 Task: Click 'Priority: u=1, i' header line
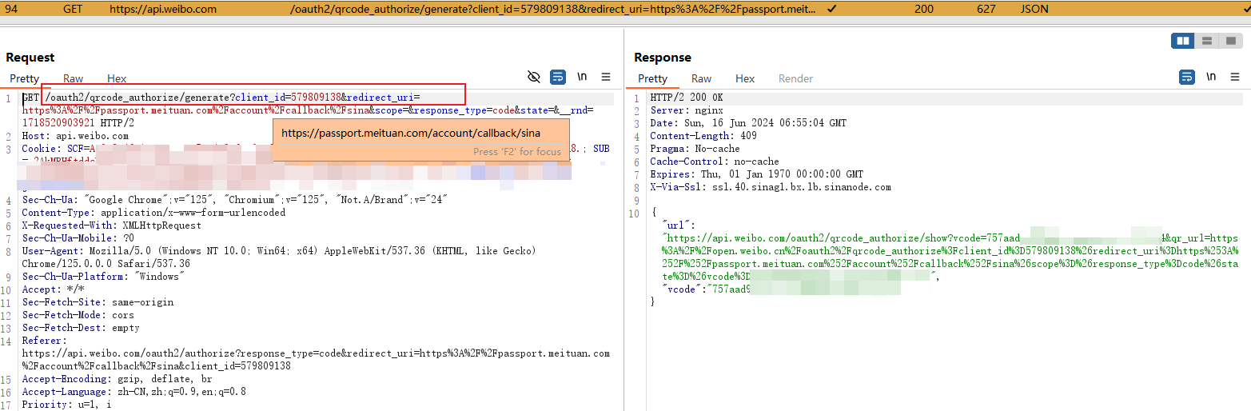66,405
